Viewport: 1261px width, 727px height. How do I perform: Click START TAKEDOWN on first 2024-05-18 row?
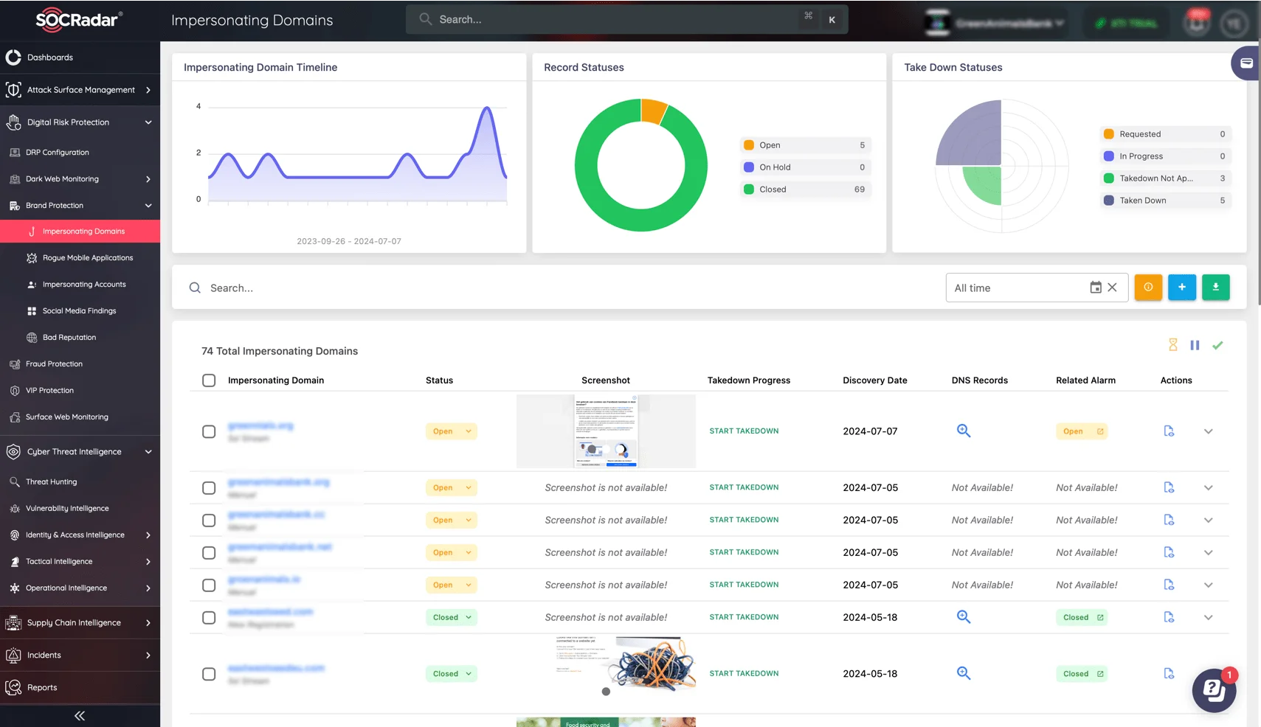pos(744,617)
